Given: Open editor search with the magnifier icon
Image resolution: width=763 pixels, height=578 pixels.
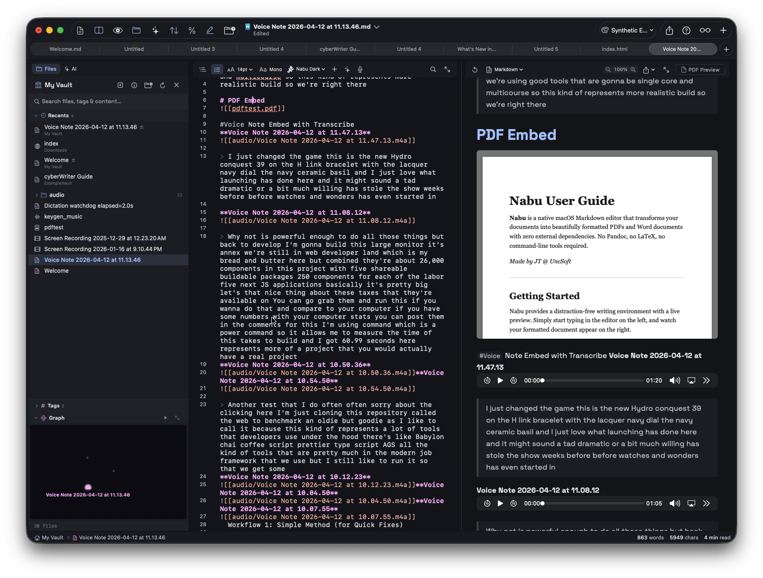Looking at the screenshot, I should coord(433,69).
